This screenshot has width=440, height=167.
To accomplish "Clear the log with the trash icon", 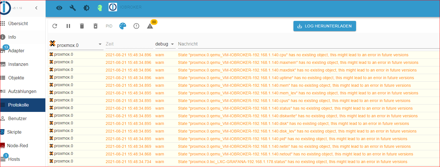I will tap(82, 26).
